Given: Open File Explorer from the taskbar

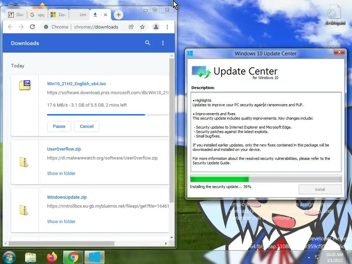Looking at the screenshot, I should (31, 257).
